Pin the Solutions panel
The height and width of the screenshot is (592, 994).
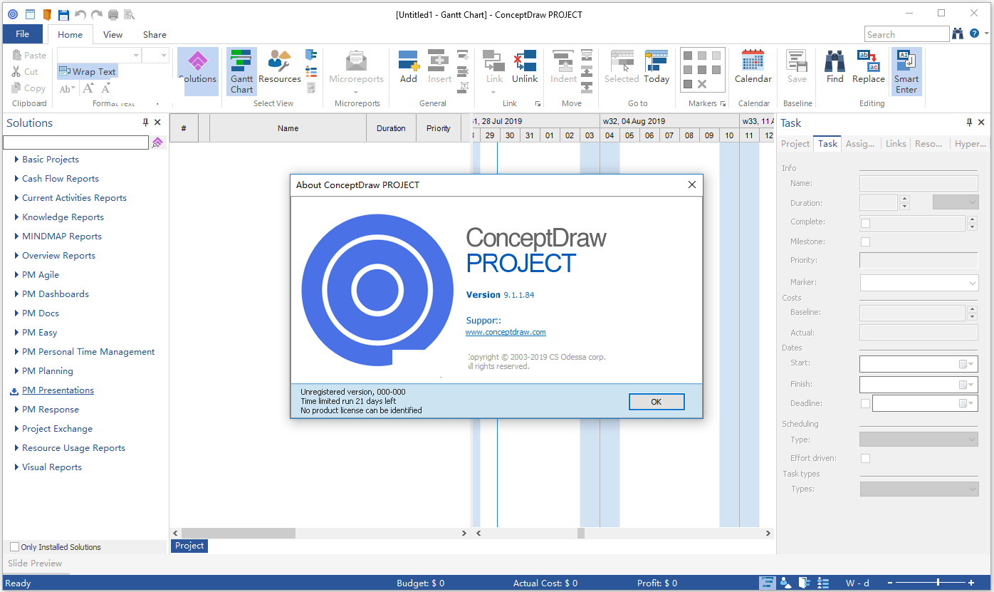click(146, 123)
